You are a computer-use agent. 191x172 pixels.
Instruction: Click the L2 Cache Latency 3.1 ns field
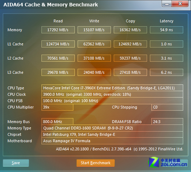coord(167,58)
